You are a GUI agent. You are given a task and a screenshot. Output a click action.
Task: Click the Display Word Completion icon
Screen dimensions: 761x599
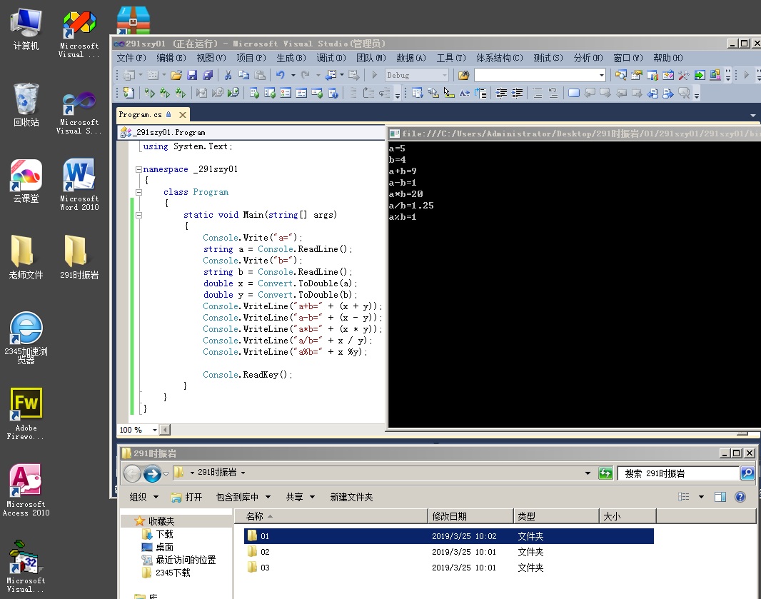[465, 93]
